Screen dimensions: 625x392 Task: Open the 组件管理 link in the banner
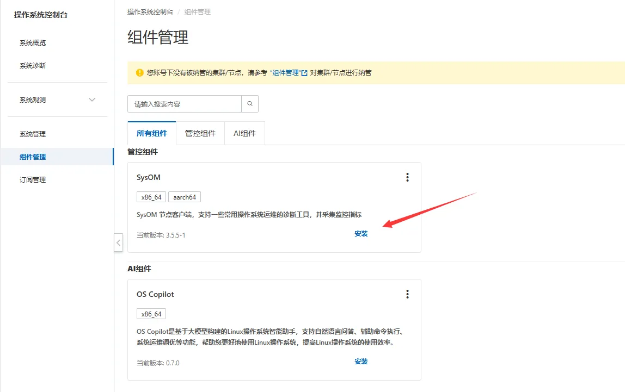point(285,73)
